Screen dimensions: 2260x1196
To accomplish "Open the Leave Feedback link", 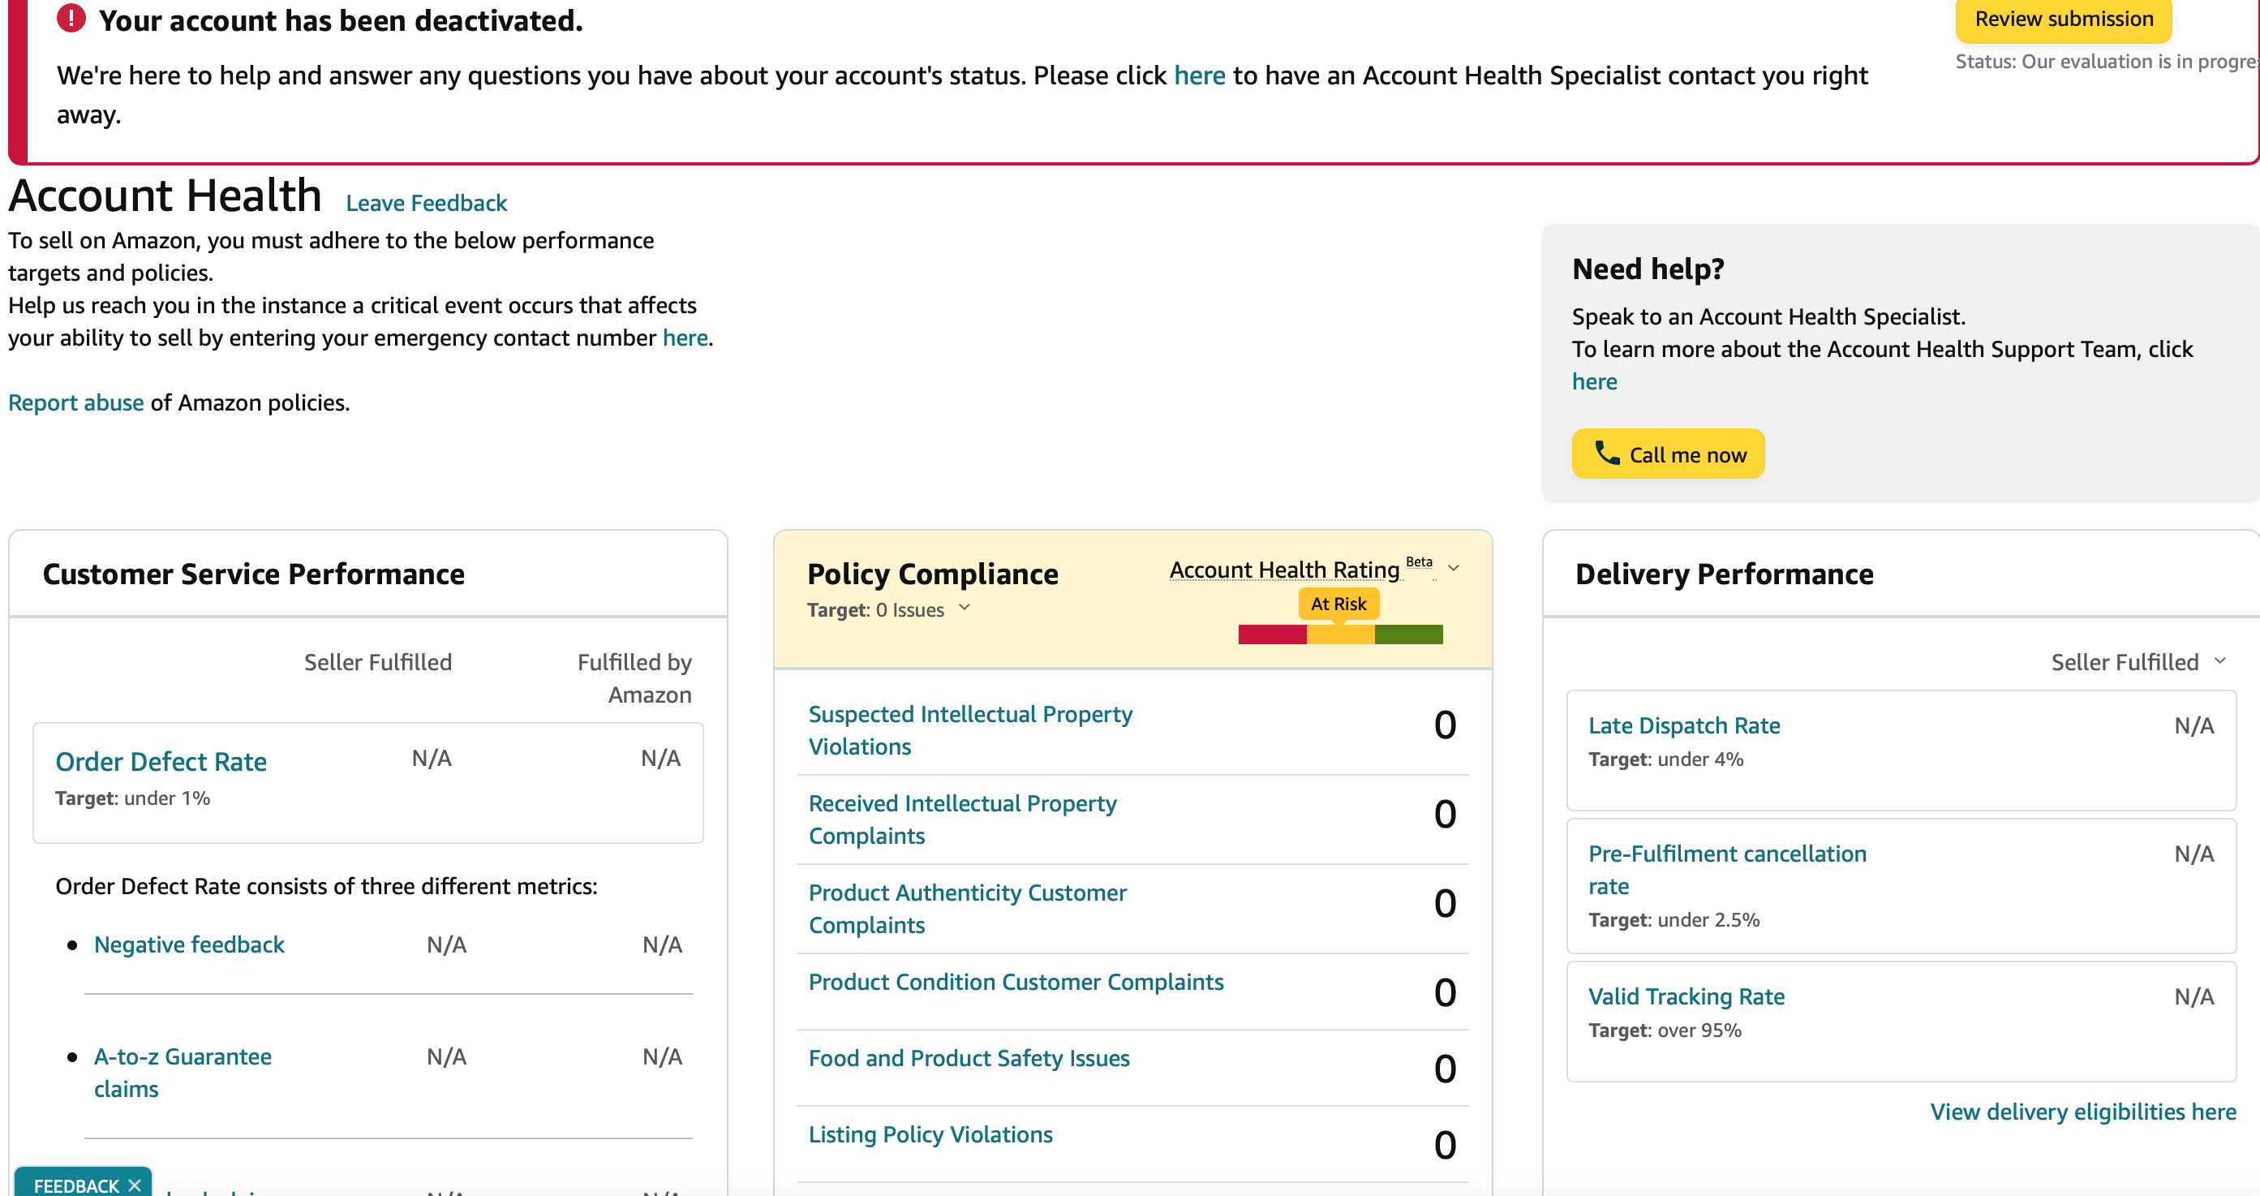I will [x=427, y=203].
